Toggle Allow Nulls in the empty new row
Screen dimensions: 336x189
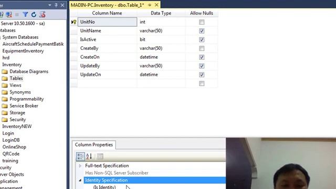tap(202, 83)
